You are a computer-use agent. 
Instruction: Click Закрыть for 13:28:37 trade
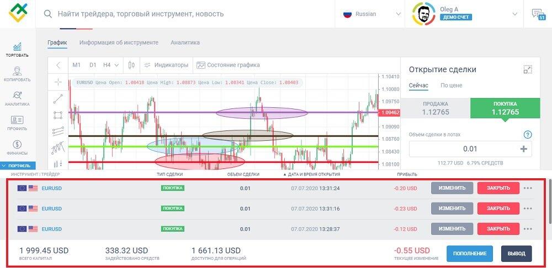(498, 229)
